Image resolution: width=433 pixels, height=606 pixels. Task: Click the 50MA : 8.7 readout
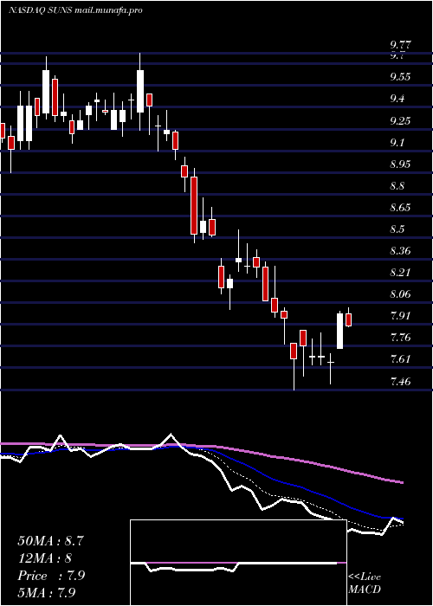point(50,541)
